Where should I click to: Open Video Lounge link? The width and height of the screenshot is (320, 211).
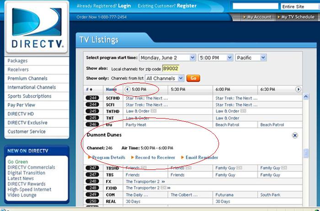pos(22,195)
